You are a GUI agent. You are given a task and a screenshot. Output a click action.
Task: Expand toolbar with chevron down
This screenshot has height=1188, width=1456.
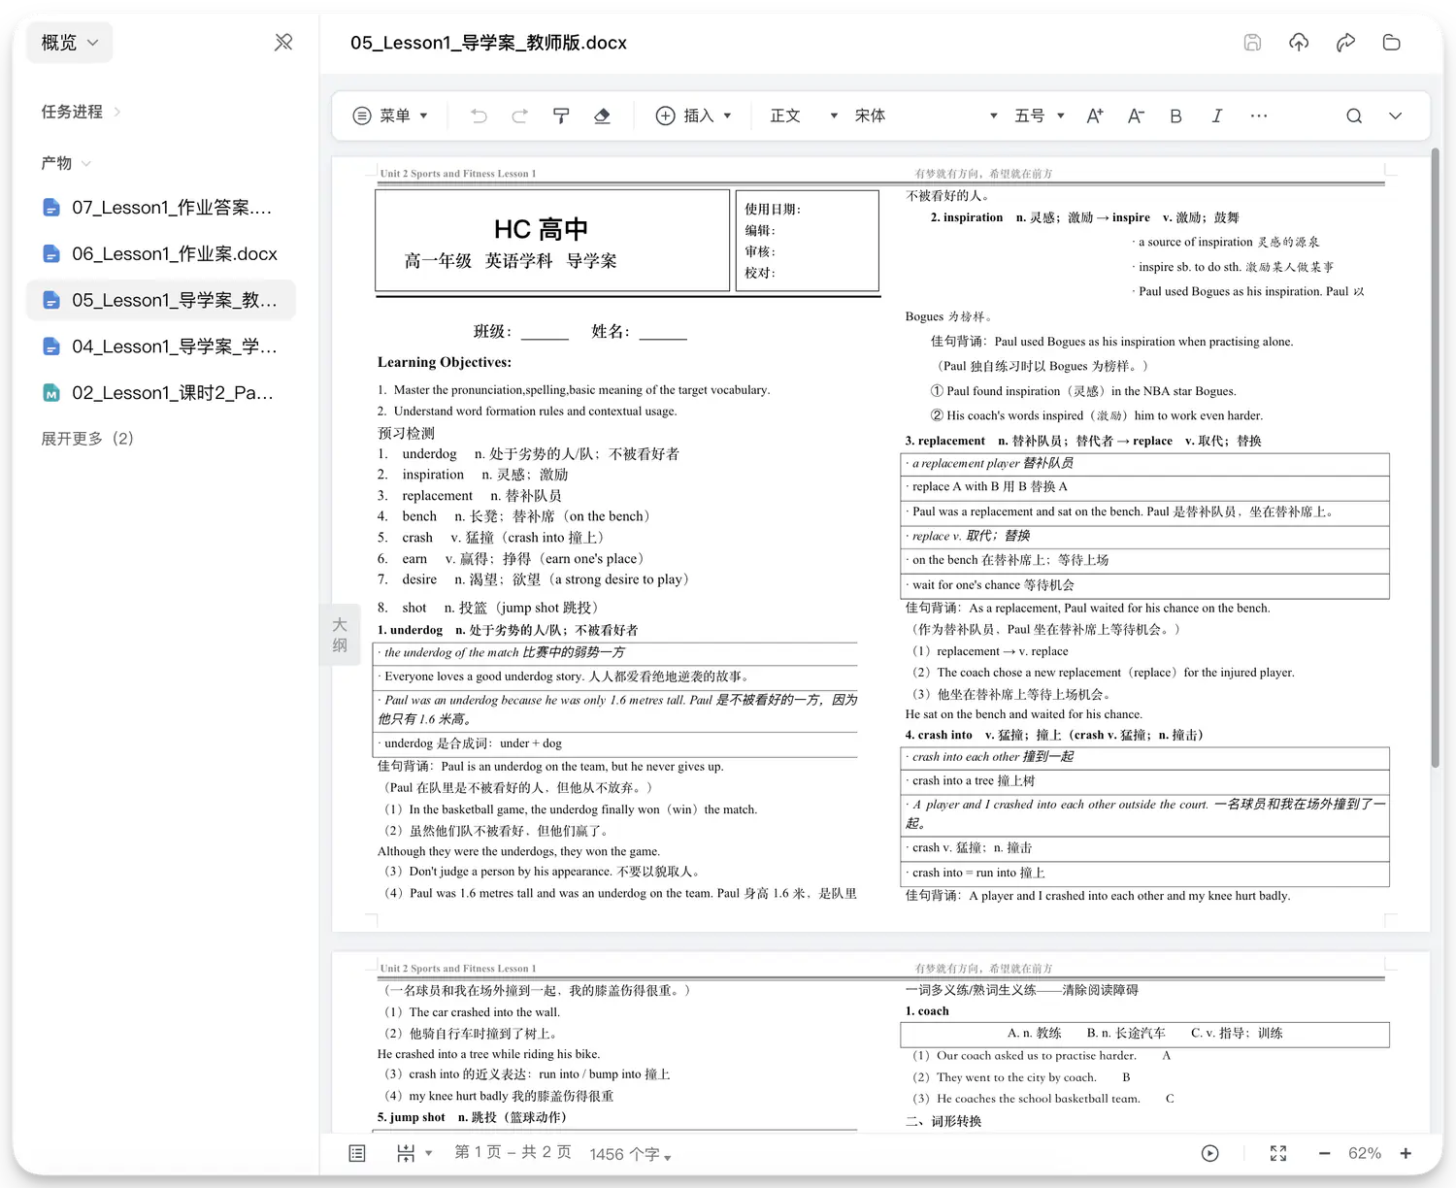pyautogui.click(x=1395, y=115)
